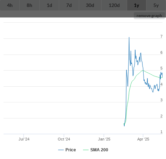Choose the 1d time range tab
Image resolution: width=166 pixels, height=159 pixels.
[49, 5]
